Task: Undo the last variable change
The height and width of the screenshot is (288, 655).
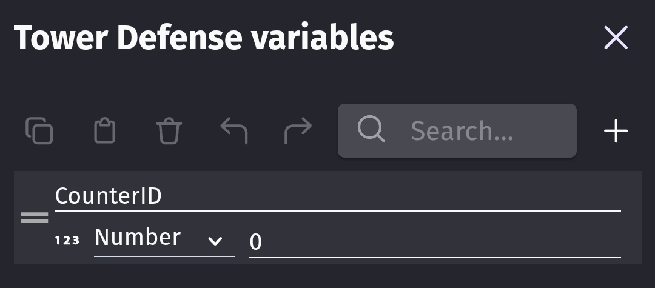Action: click(x=233, y=131)
